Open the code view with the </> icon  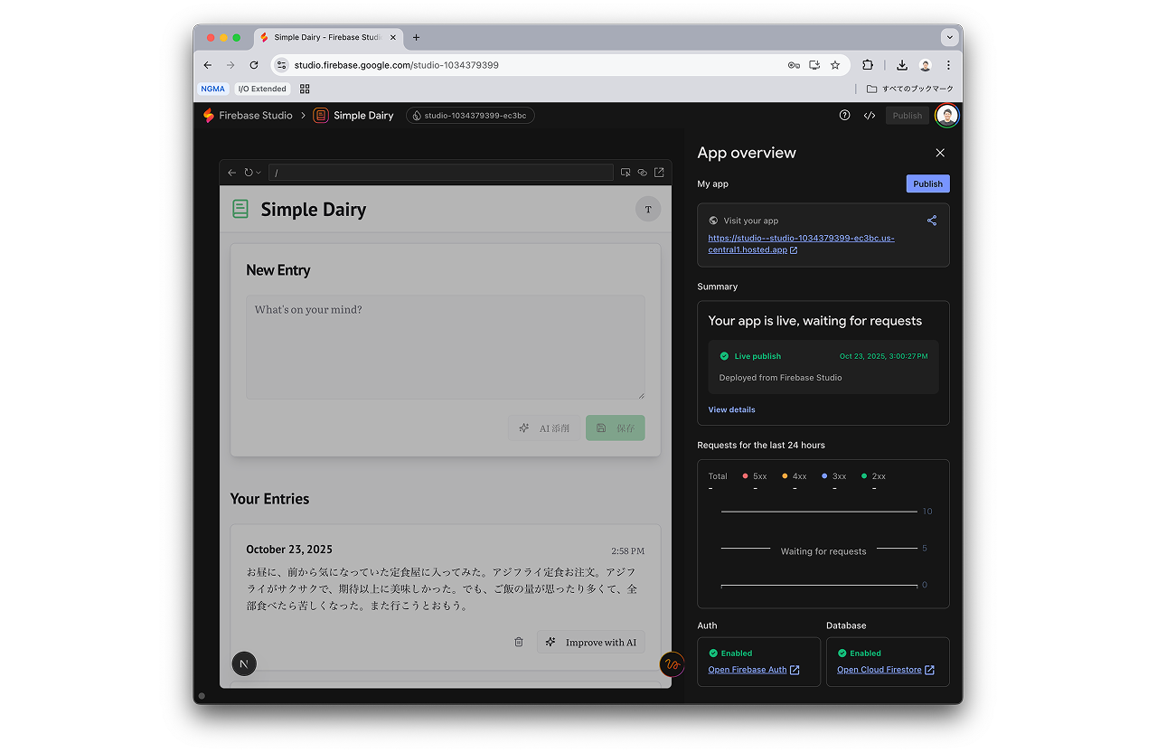click(870, 116)
